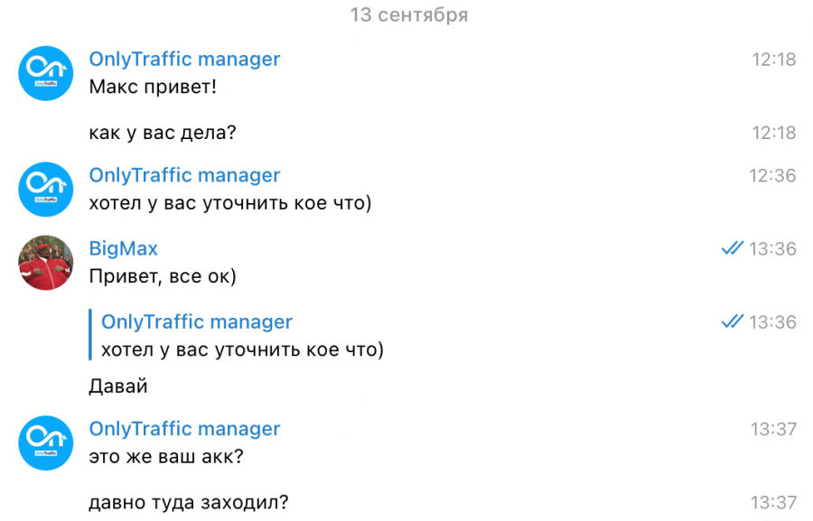Click the BigMax sender name

coord(124,248)
